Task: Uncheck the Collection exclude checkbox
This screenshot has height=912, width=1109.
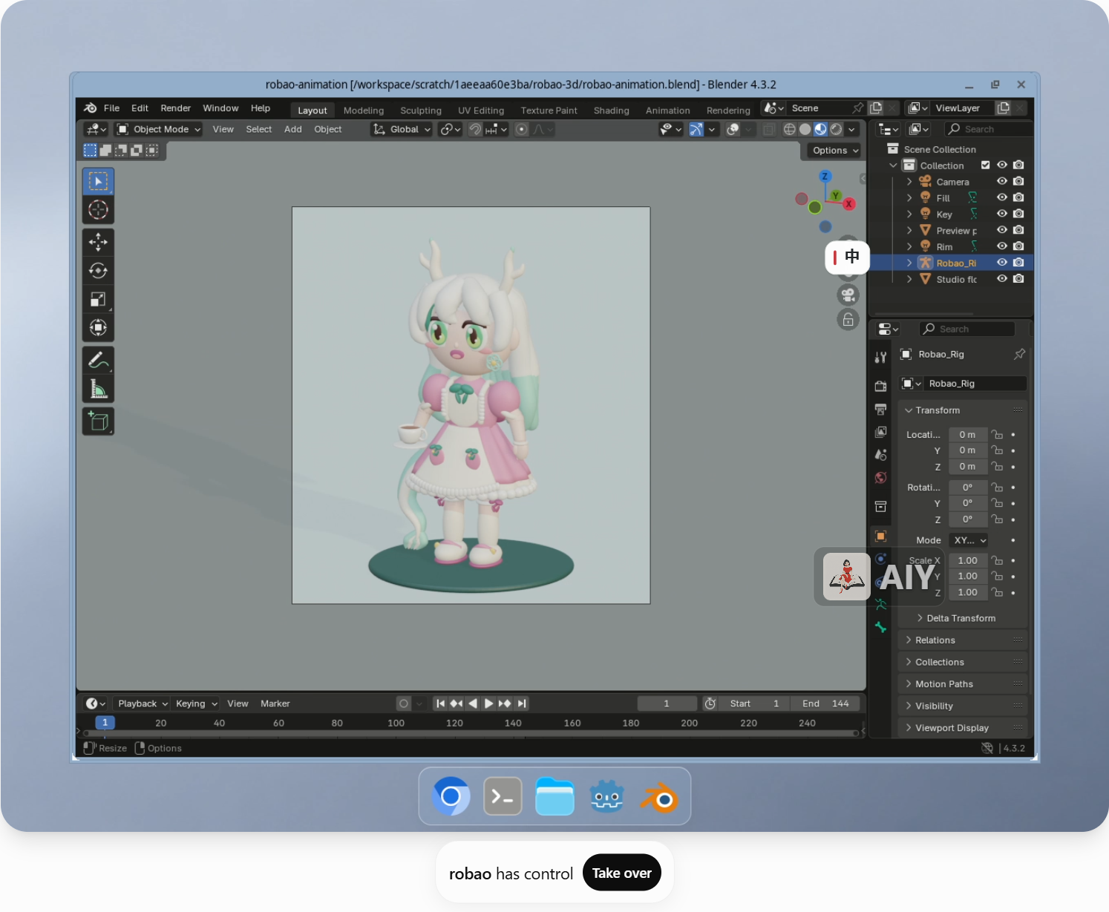Action: (985, 165)
